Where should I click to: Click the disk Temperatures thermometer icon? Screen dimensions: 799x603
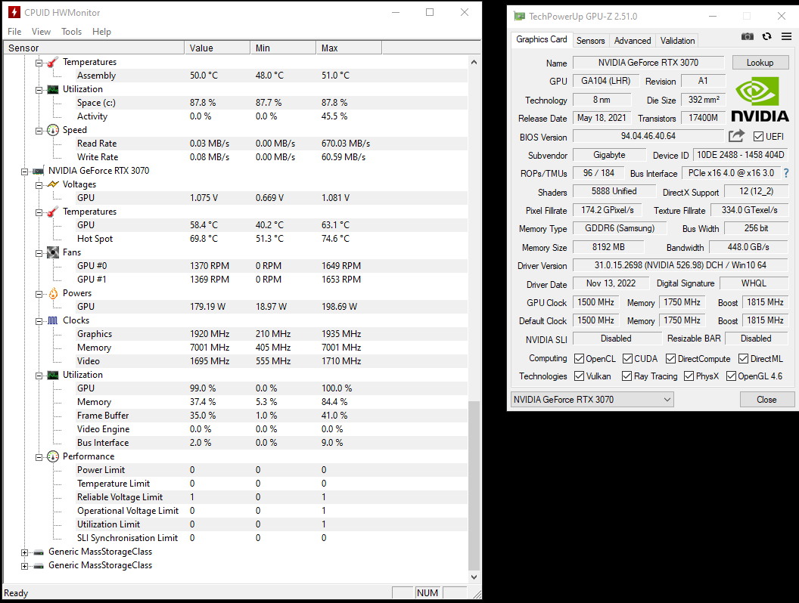click(x=52, y=62)
